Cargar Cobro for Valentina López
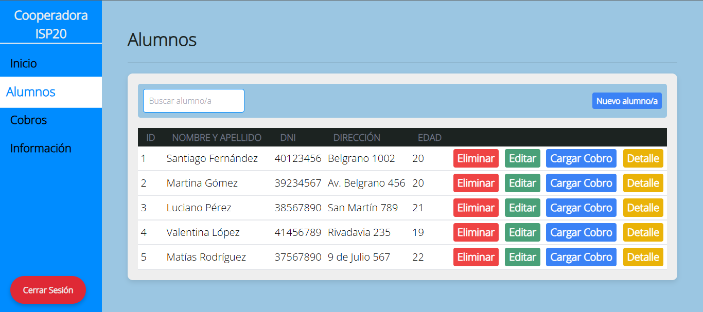This screenshot has height=312, width=703. click(581, 232)
